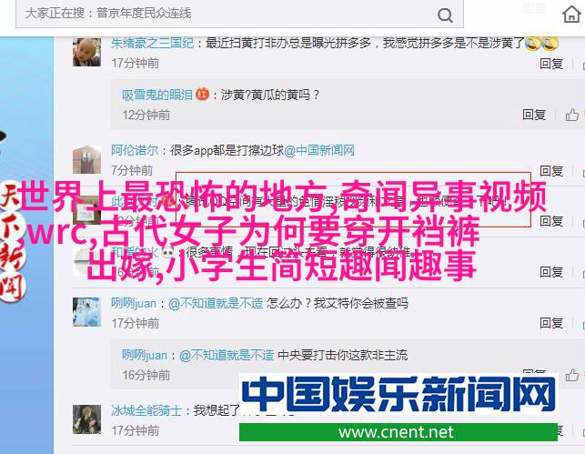Open the 阿伦诺尔 username link
Image resolution: width=585 pixels, height=454 pixels.
tap(135, 150)
